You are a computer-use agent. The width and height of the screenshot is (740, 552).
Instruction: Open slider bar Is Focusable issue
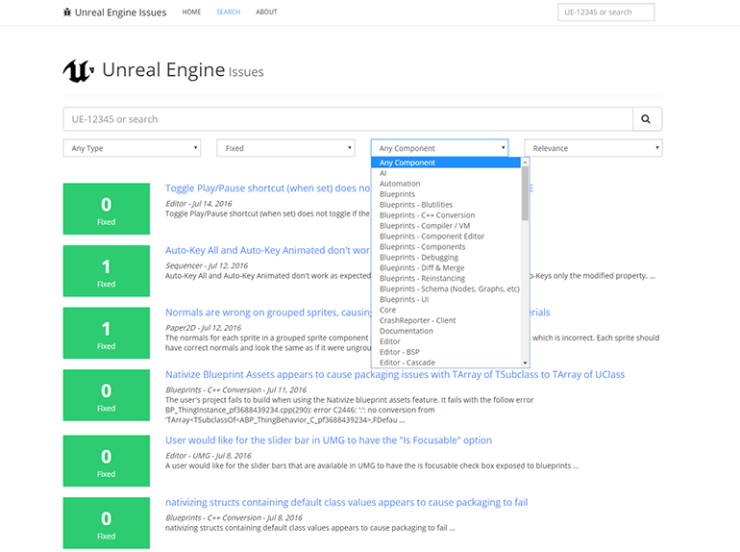pyautogui.click(x=329, y=440)
